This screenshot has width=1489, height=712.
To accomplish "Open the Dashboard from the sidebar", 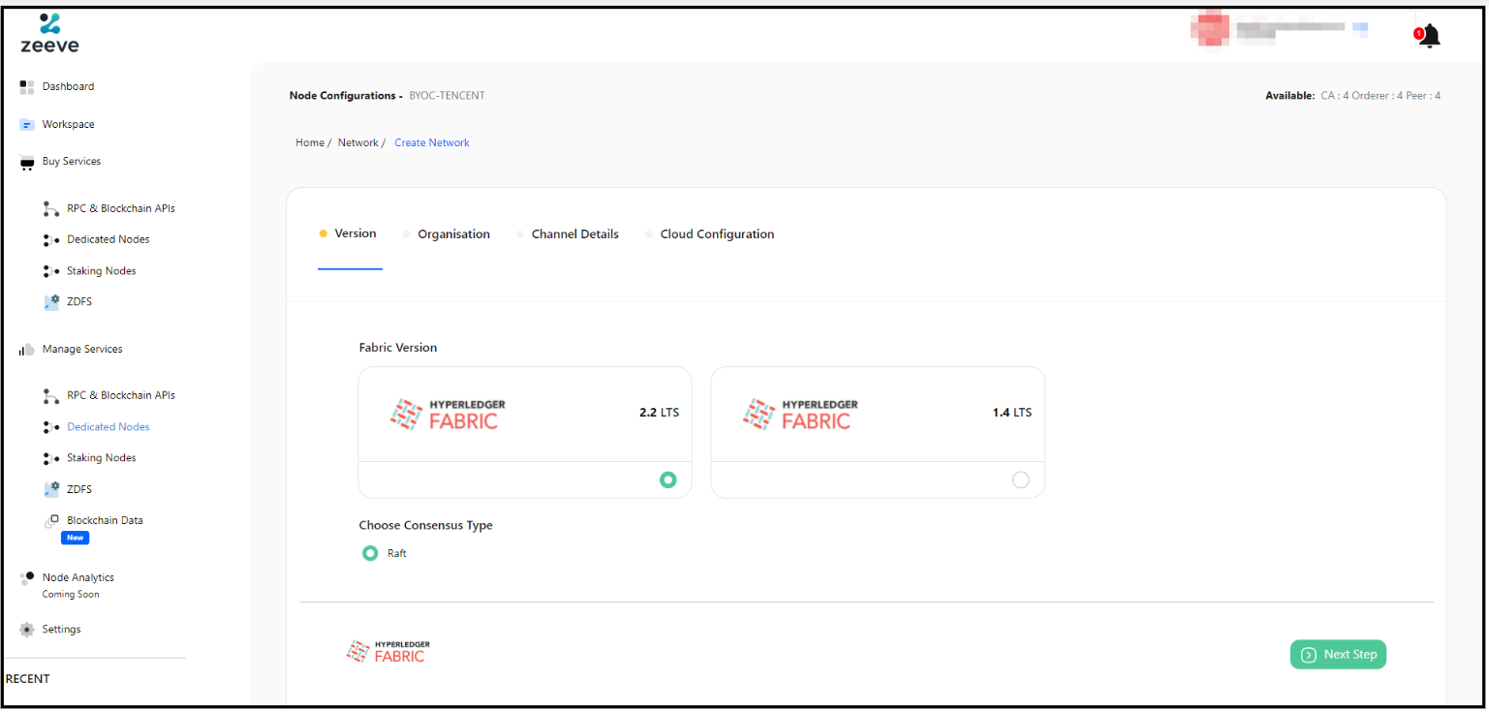I will pos(67,86).
